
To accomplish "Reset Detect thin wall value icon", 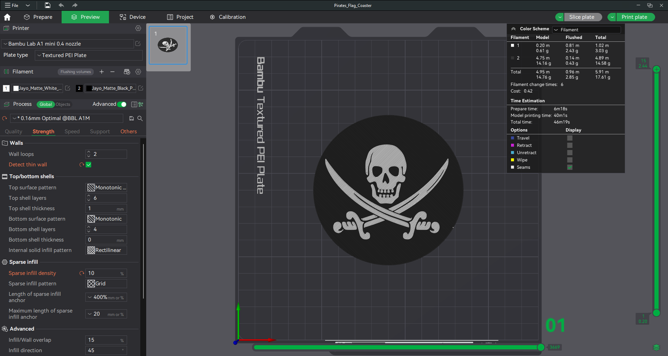I will pyautogui.click(x=82, y=165).
